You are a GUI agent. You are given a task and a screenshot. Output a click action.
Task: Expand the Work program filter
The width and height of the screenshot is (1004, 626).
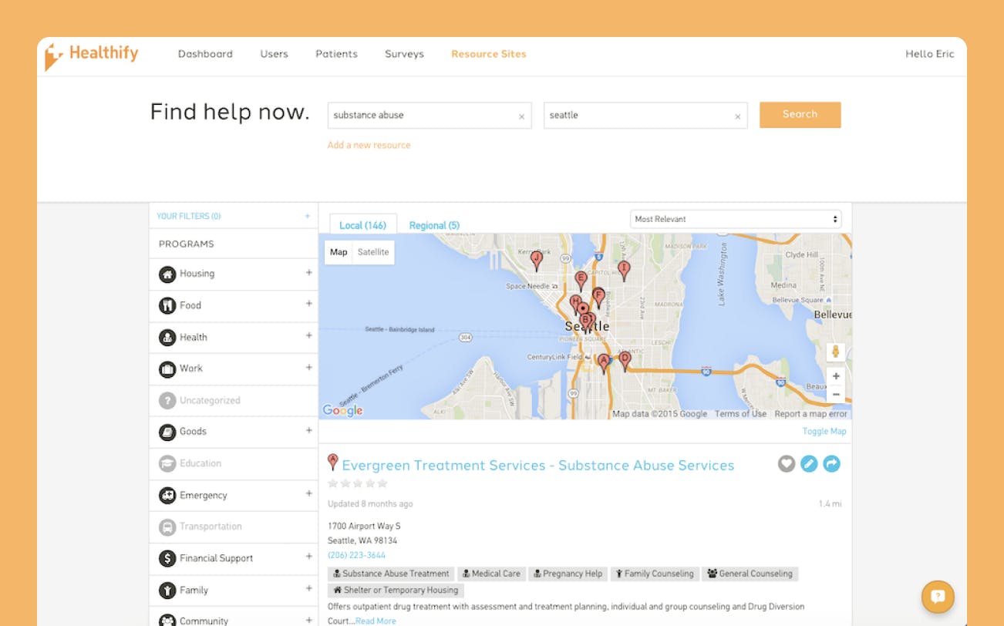tap(308, 367)
